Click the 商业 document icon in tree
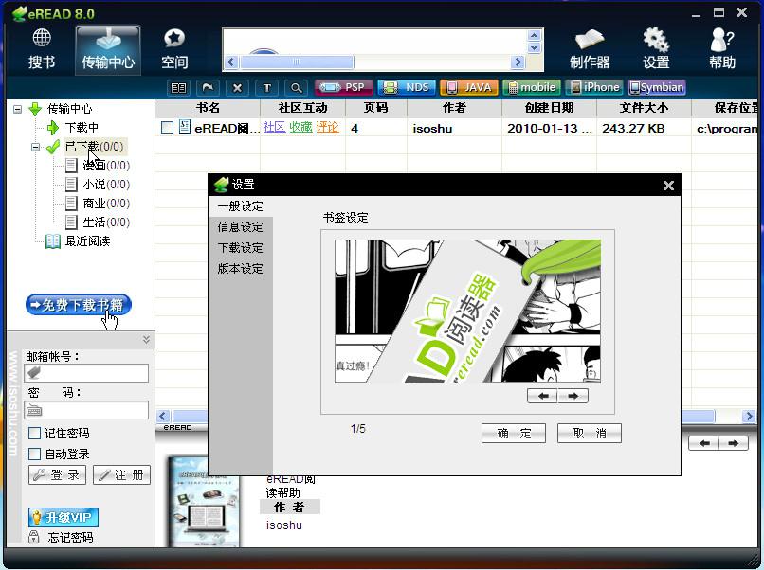 [x=71, y=204]
